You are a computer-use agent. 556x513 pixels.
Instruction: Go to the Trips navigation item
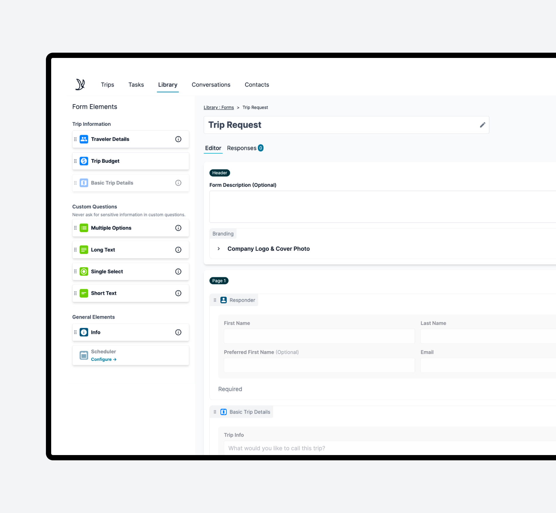107,85
